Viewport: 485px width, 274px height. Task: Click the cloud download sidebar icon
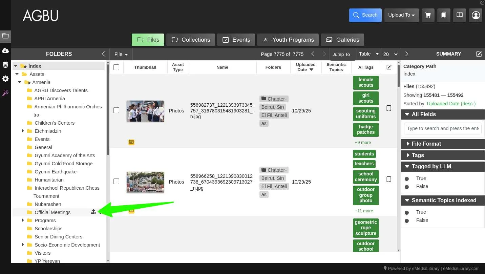point(5,50)
